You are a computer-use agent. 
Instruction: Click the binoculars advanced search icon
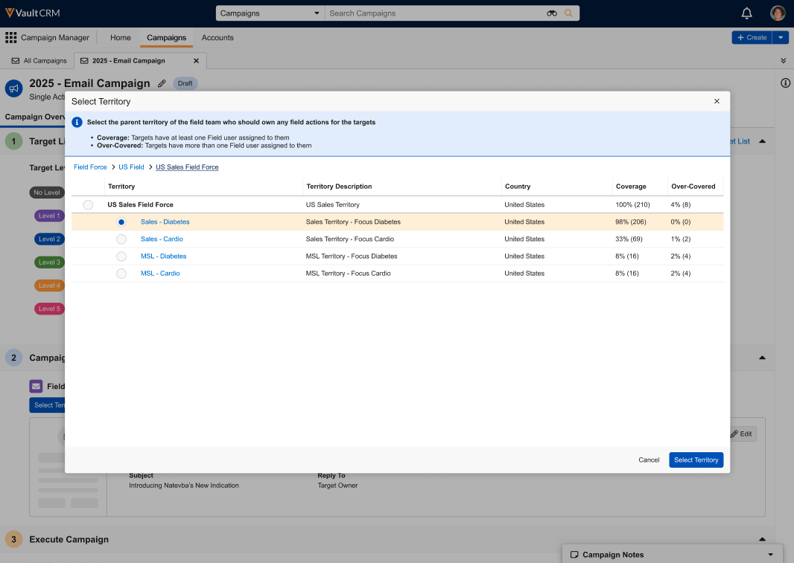[552, 13]
